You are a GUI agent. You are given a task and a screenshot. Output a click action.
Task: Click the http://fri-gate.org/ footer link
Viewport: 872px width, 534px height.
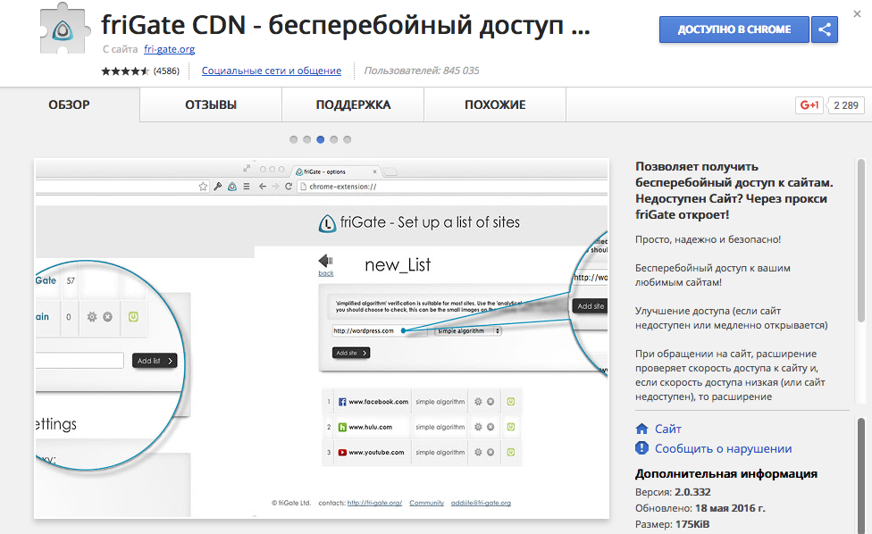pyautogui.click(x=374, y=503)
